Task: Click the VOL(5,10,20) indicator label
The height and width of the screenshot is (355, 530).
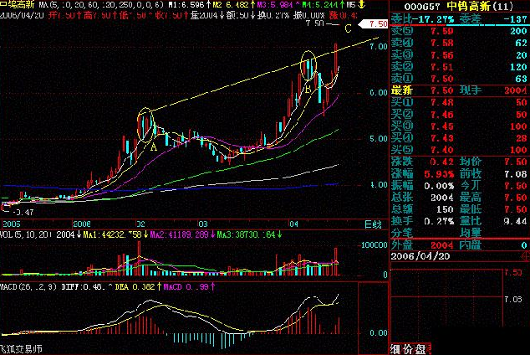Action: pyautogui.click(x=26, y=234)
